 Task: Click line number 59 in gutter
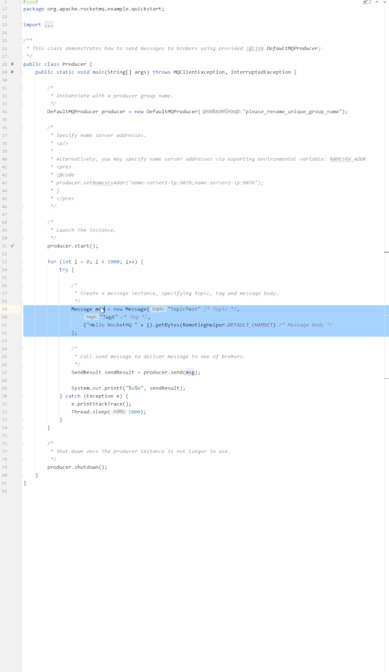tap(5, 309)
